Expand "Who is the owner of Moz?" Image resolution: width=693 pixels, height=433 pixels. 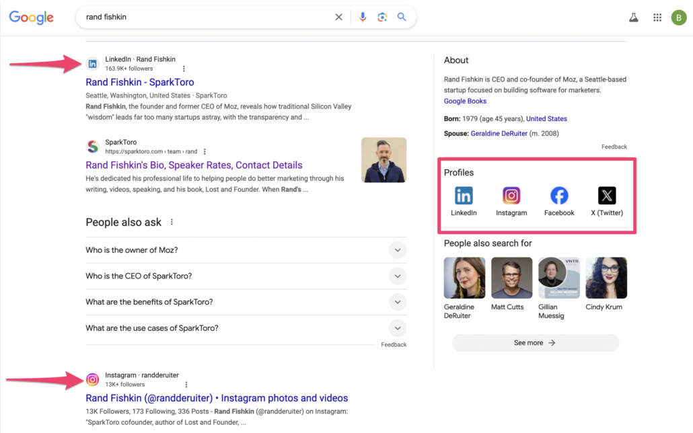398,250
